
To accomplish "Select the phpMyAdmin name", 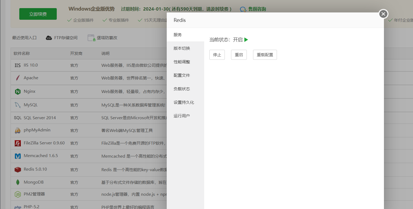I will (37, 130).
